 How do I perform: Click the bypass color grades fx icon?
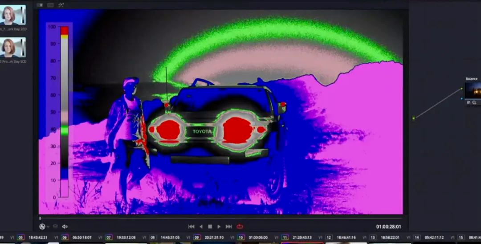[x=42, y=227]
